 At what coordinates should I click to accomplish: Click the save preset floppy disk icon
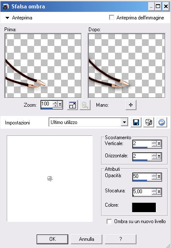coord(136,122)
